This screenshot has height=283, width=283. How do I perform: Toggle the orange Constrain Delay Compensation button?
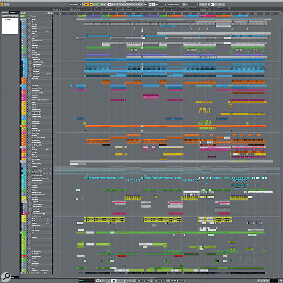[x=87, y=4]
